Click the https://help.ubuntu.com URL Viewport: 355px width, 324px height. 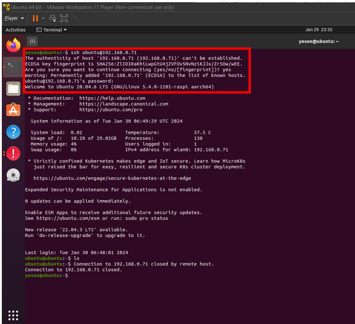[112, 99]
